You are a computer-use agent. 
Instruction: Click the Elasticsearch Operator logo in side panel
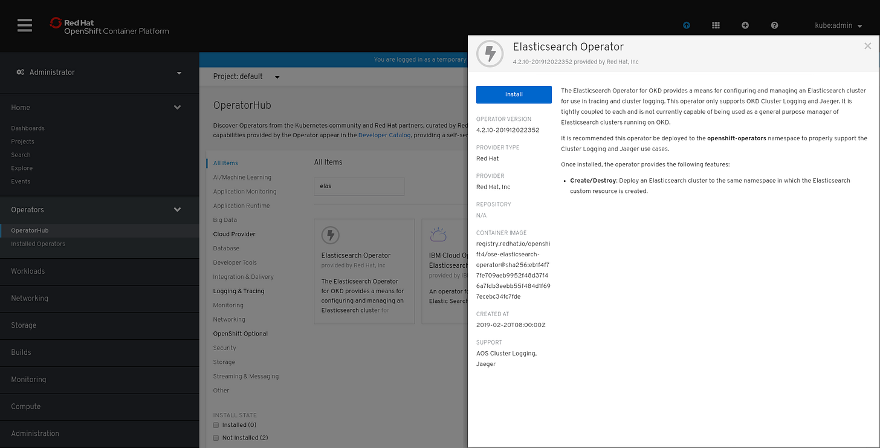pos(490,53)
